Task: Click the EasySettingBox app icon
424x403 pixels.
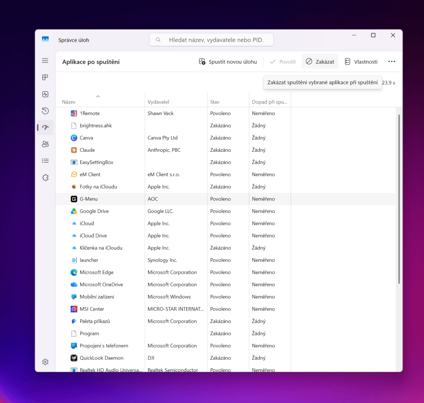Action: coord(74,162)
